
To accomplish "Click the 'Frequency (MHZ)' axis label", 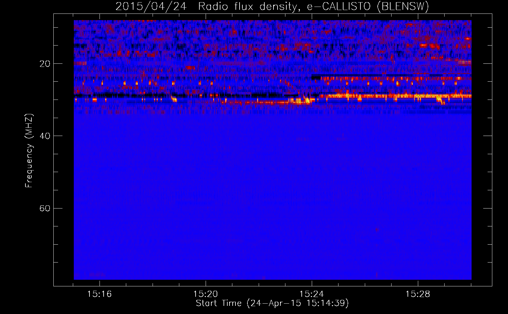I will coord(29,151).
